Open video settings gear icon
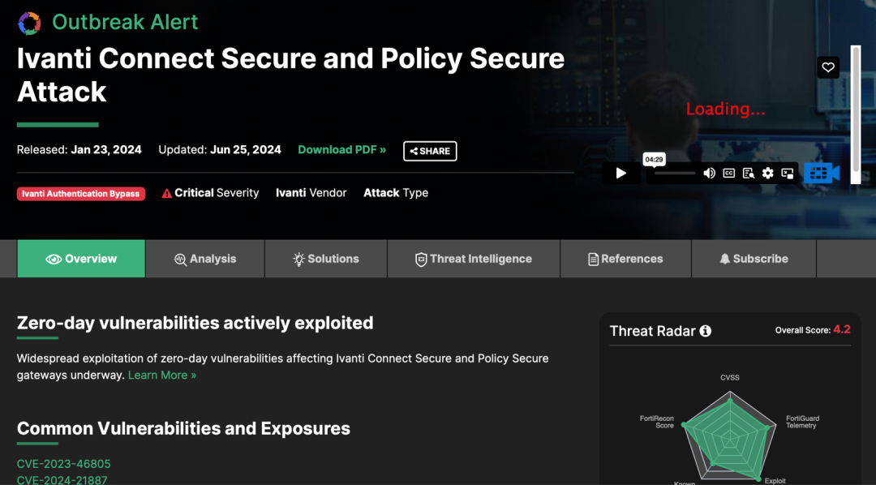This screenshot has height=485, width=876. pyautogui.click(x=767, y=174)
